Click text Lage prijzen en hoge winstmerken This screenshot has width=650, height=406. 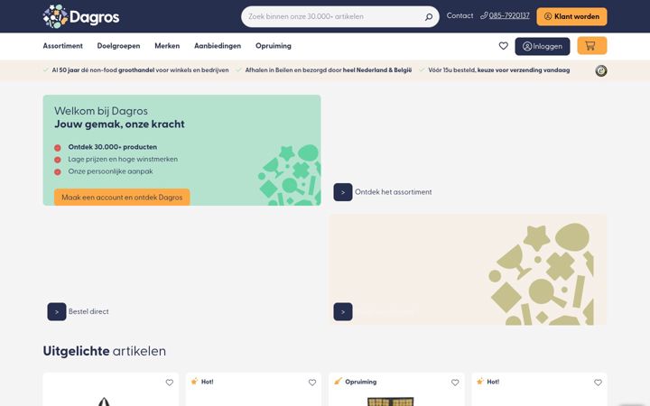123,159
